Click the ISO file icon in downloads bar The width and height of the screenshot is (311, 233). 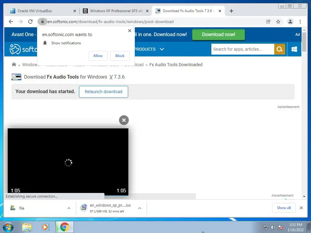(x=84, y=208)
